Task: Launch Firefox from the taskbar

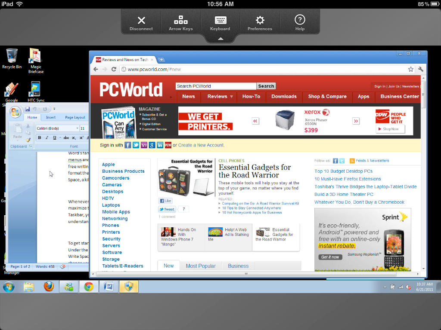Action: point(49,287)
